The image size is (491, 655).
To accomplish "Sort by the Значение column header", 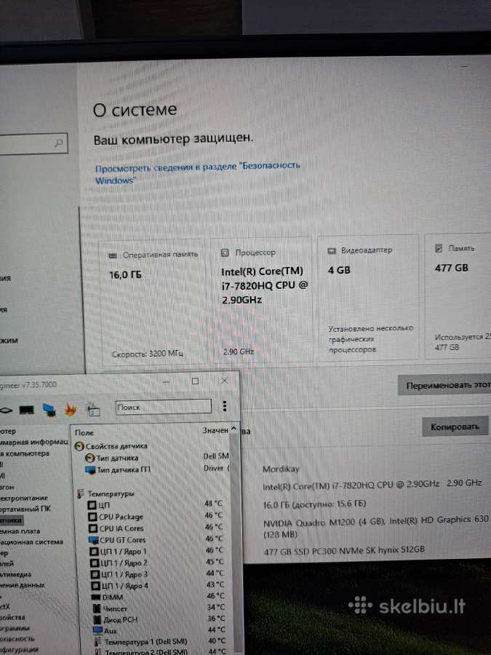I will pyautogui.click(x=215, y=430).
